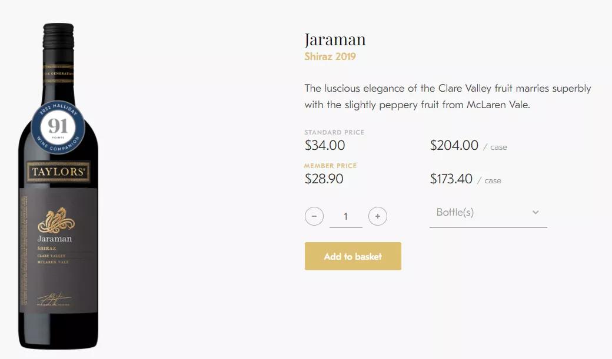The width and height of the screenshot is (612, 359).
Task: Click the chevron arrow beside Bottle(s)
Action: 535,213
